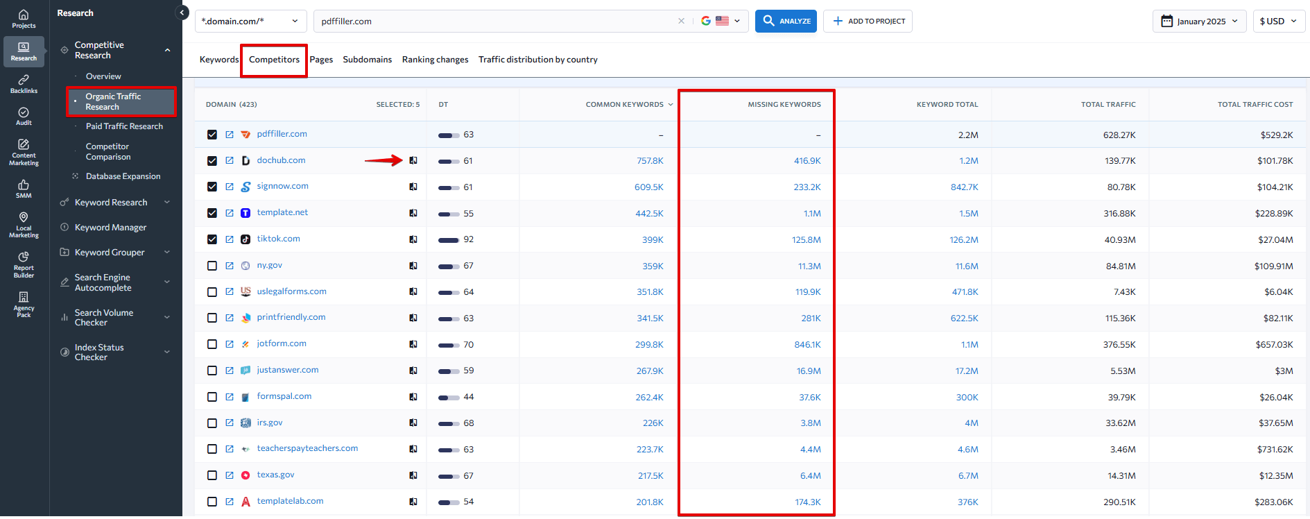Open 416.9K missing keywords for dochub.com
The image size is (1310, 519).
807,161
